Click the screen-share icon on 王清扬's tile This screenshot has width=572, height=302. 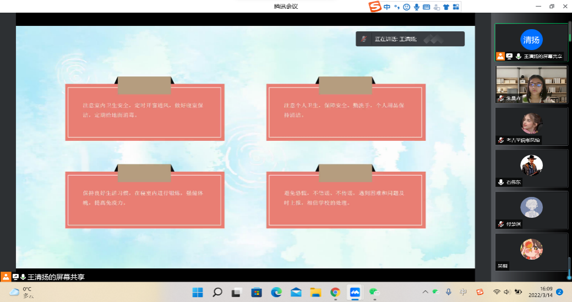pyautogui.click(x=509, y=56)
